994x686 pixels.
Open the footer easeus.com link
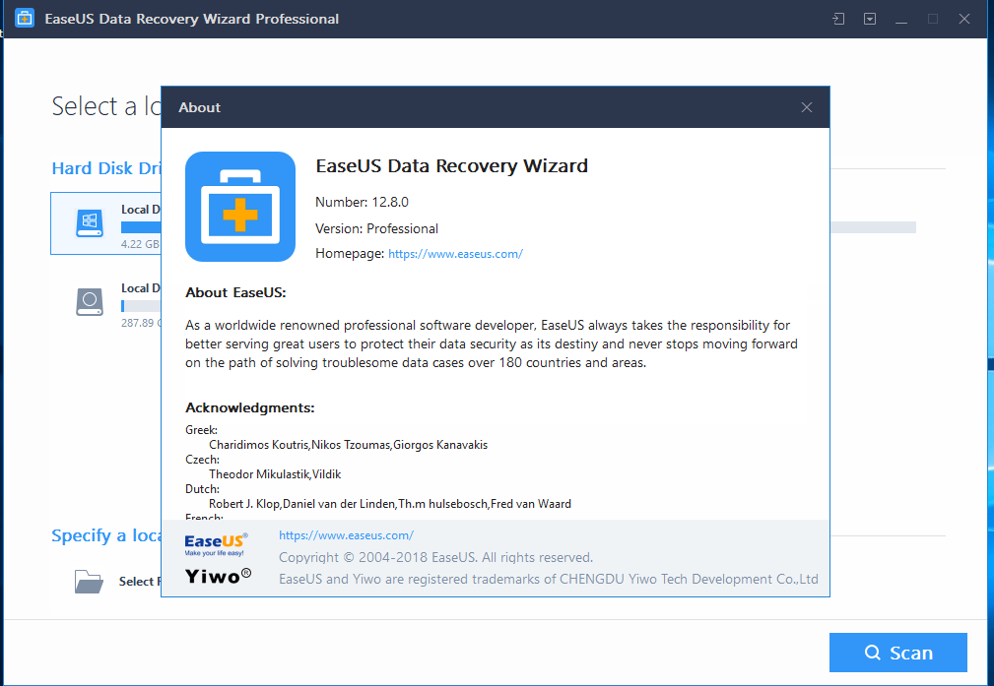(x=346, y=535)
